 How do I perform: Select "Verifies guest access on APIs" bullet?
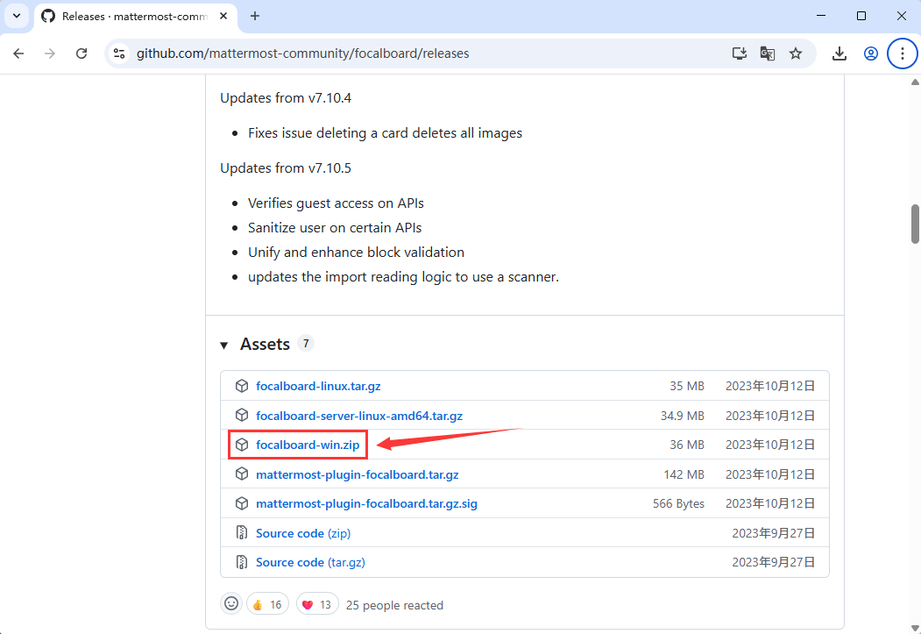coord(336,203)
